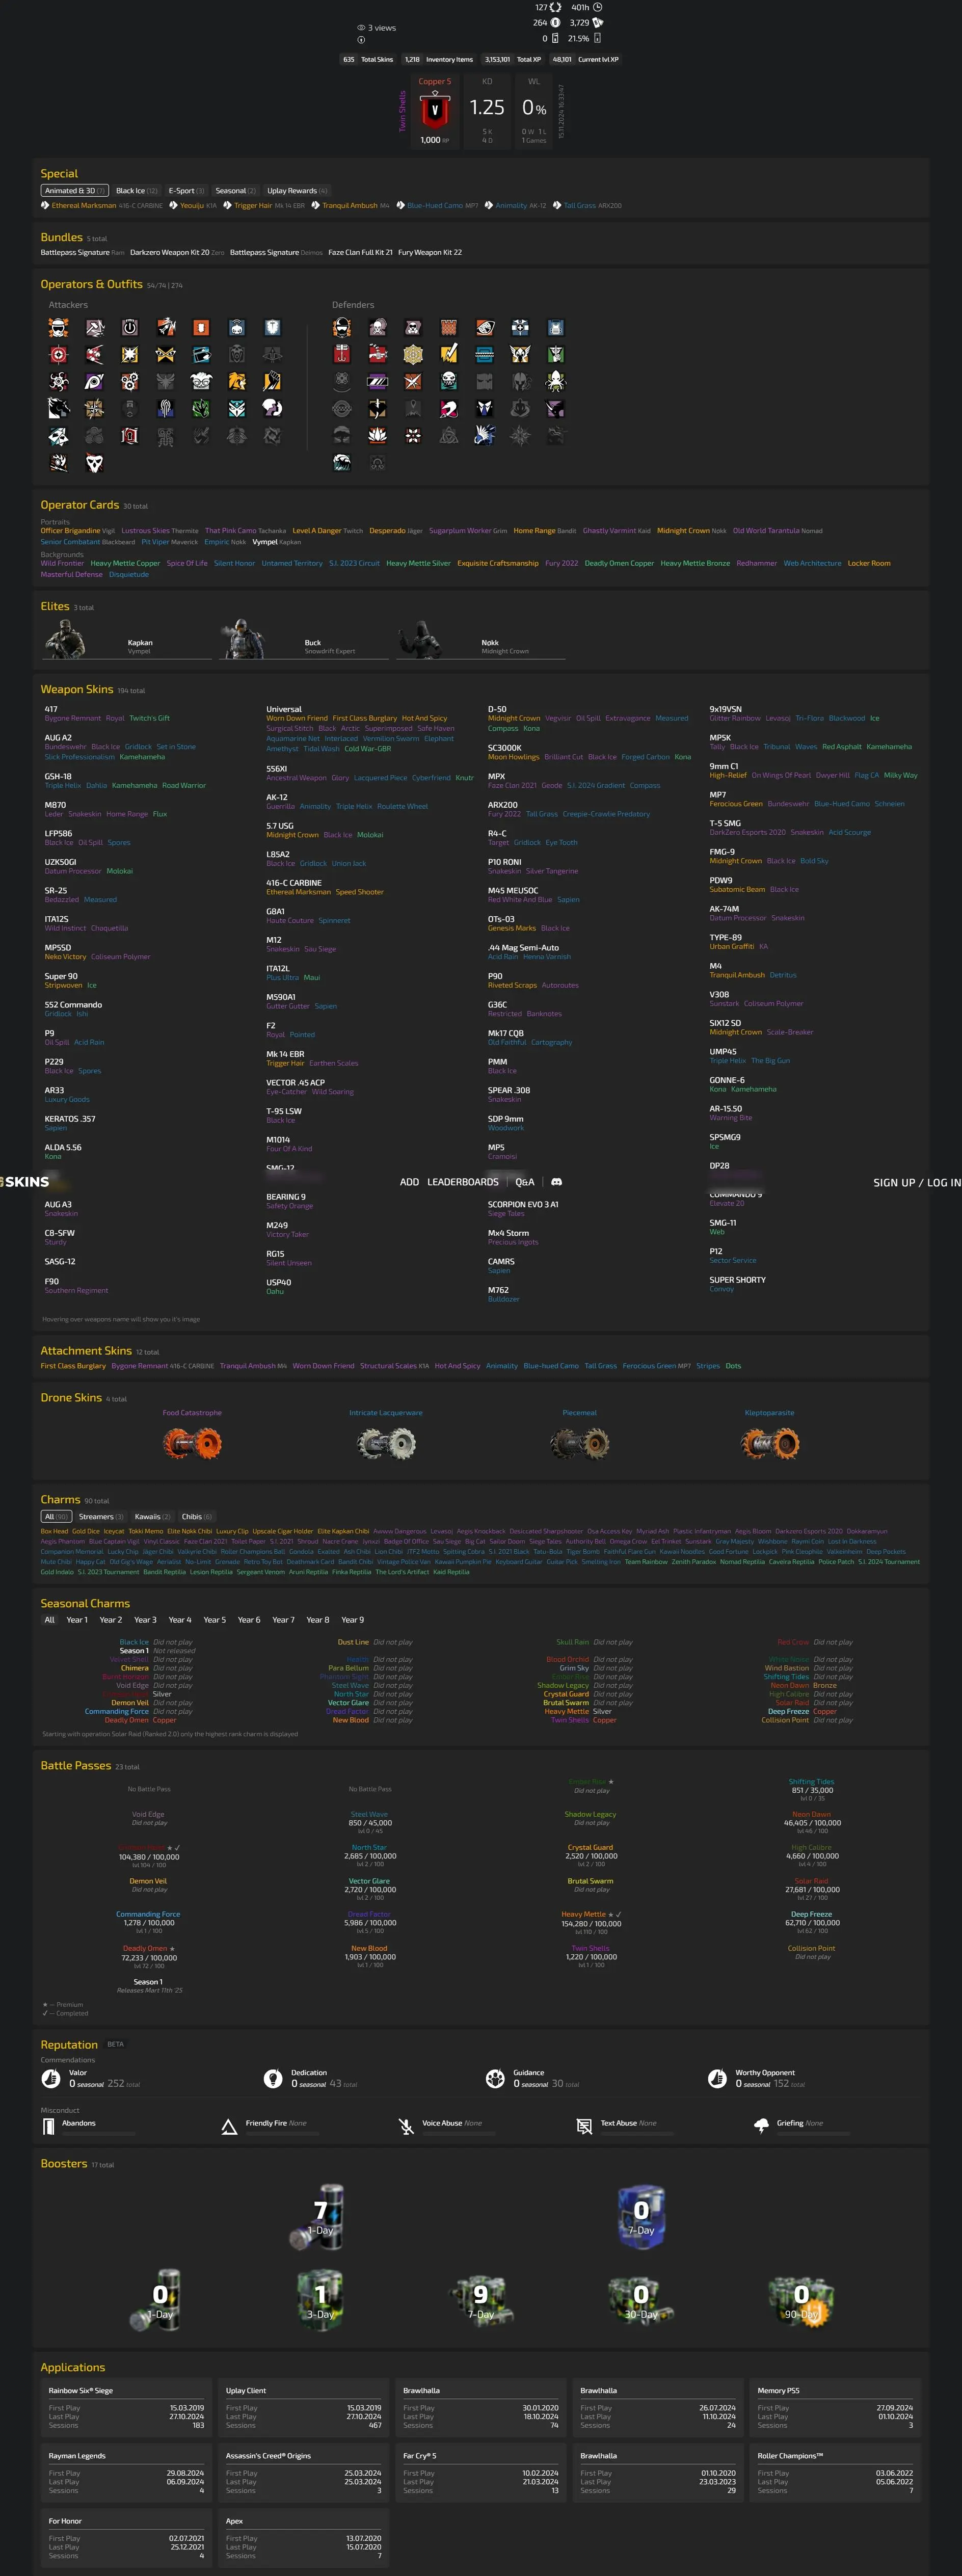962x2576 pixels.
Task: Click the Dedication commendation icon
Action: point(272,2079)
